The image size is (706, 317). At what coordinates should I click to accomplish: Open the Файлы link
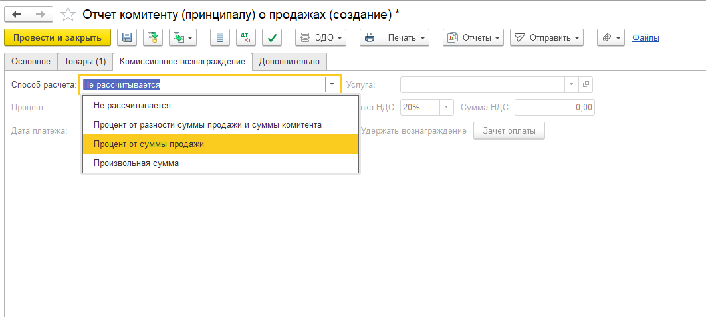click(646, 38)
